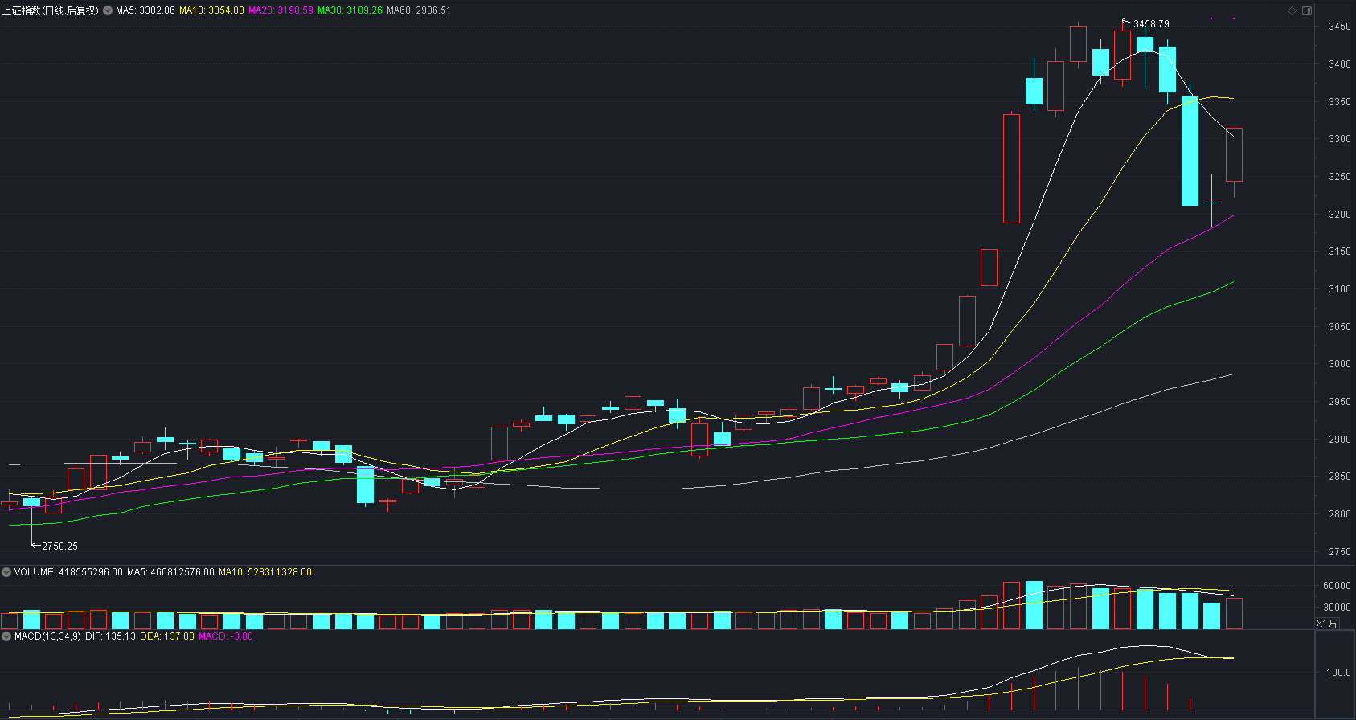Click the X1万 volume unit button

click(x=1327, y=624)
